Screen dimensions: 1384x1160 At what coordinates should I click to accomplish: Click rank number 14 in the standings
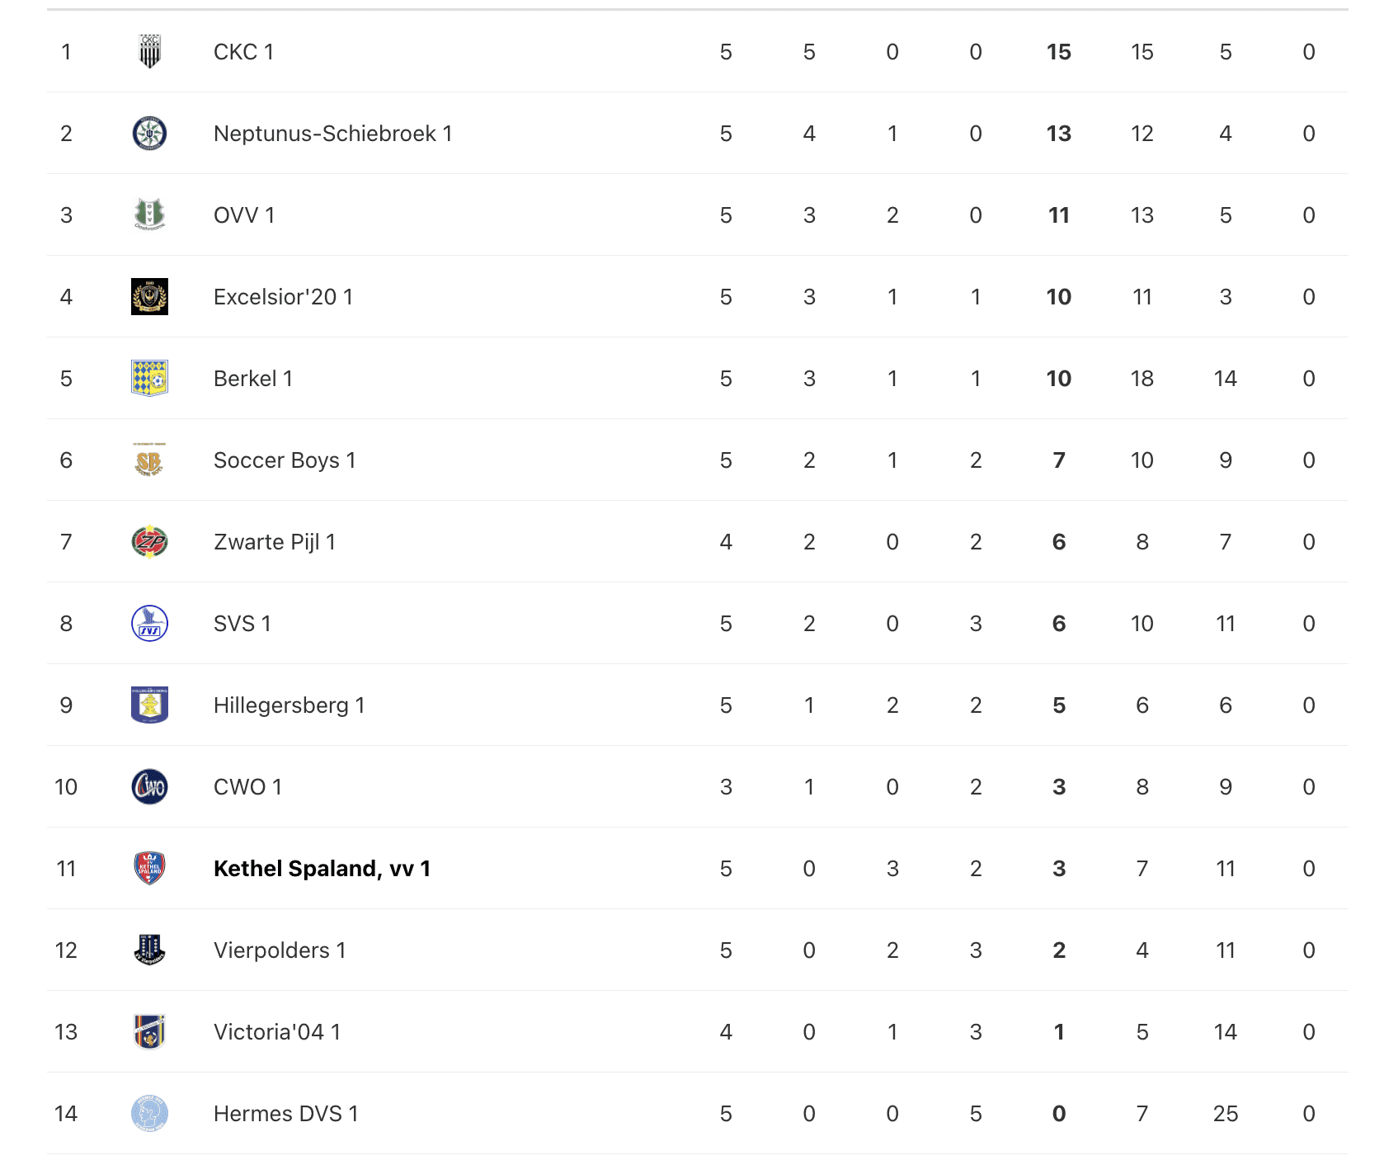(66, 1114)
